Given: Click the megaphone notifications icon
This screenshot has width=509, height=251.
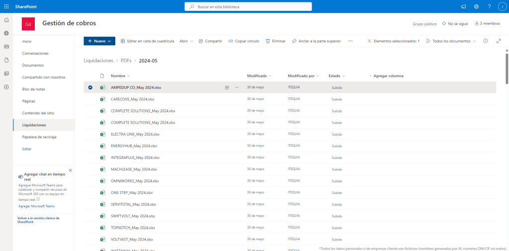Looking at the screenshot, I should [x=463, y=6].
